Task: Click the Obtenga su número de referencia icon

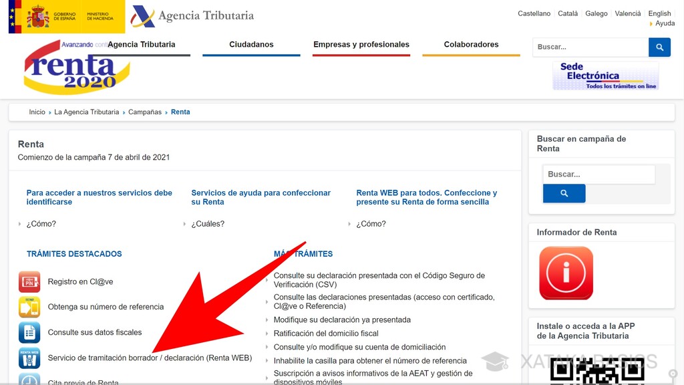Action: coord(29,307)
